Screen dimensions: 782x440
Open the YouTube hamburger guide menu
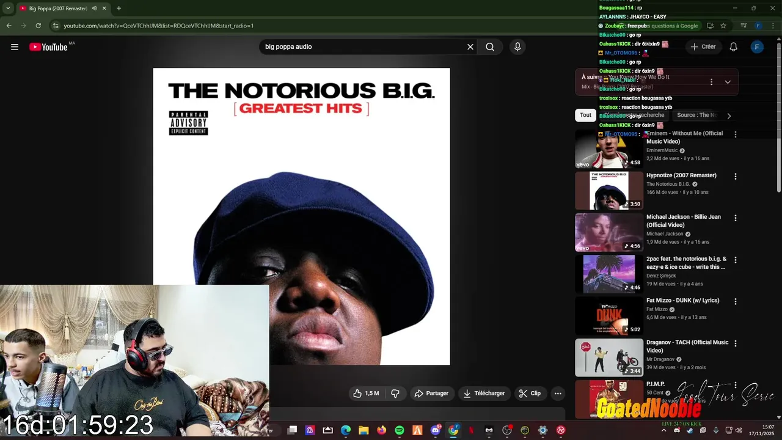click(15, 47)
